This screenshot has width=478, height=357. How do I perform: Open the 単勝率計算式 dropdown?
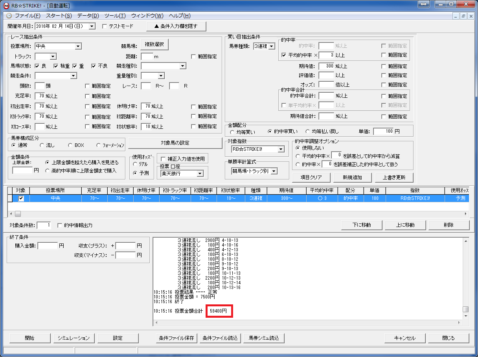274,171
